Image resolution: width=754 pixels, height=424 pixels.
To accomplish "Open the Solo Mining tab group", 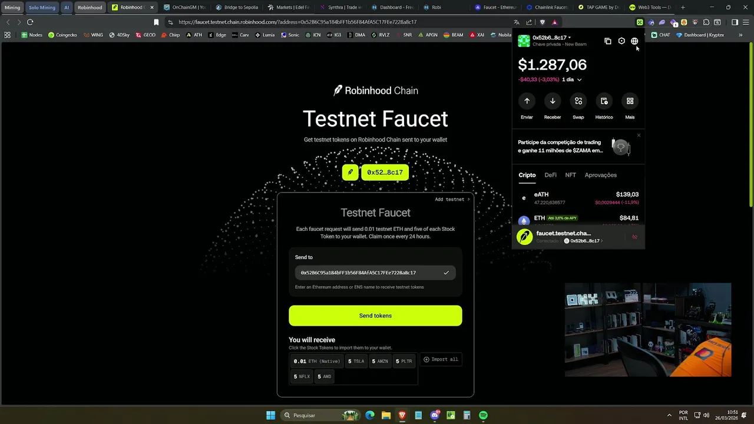I will coord(42,8).
